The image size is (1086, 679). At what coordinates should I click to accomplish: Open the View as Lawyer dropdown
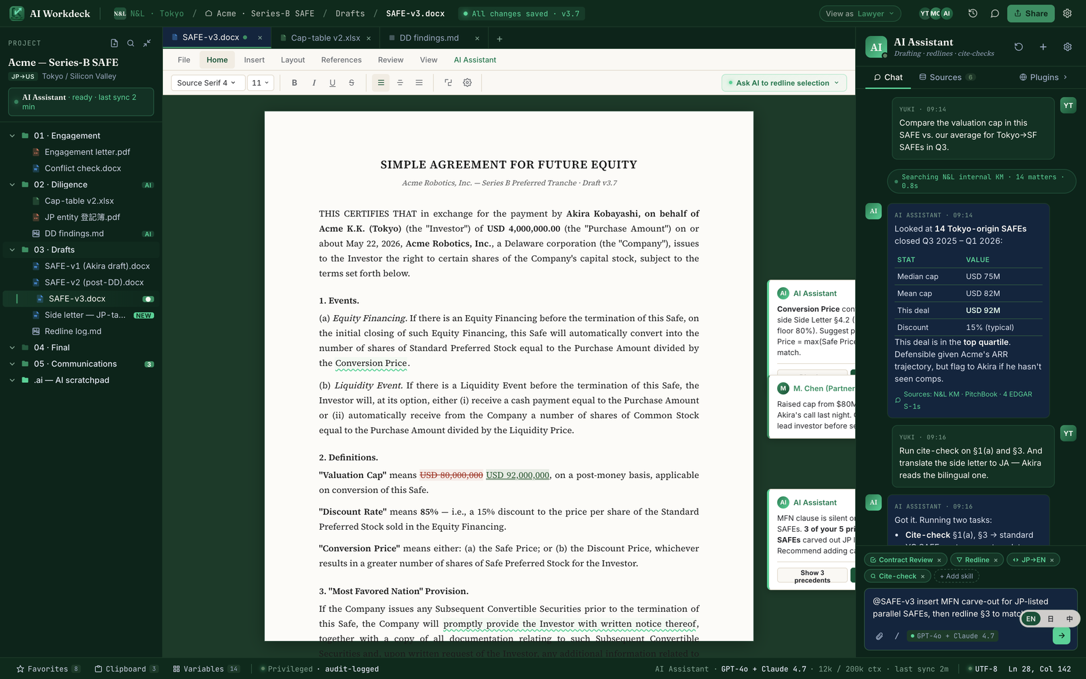pyautogui.click(x=861, y=14)
